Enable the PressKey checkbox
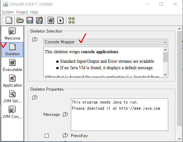 pyautogui.click(x=47, y=136)
